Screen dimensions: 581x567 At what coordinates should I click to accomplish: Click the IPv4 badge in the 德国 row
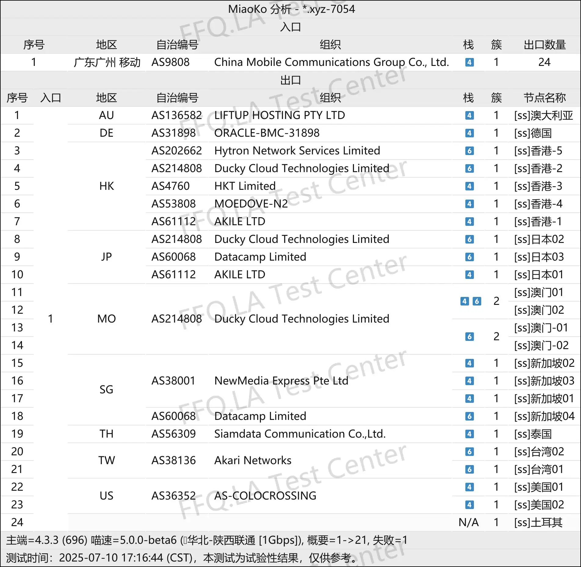coord(469,133)
